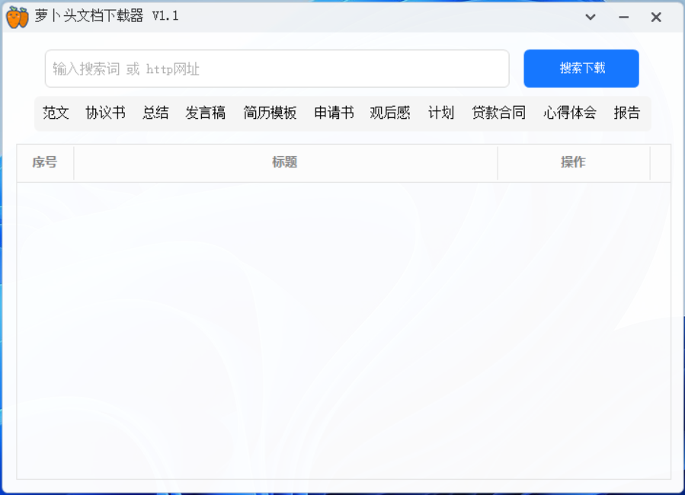Image resolution: width=685 pixels, height=495 pixels.
Task: Click the 序号 column header
Action: coord(45,162)
